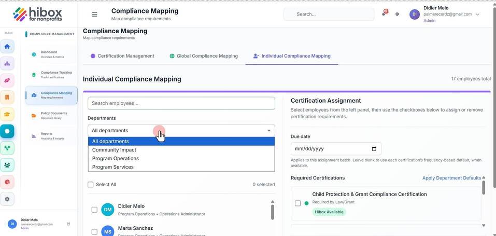This screenshot has height=236, width=496.
Task: Click the Required Certifications heading
Action: coord(318,178)
